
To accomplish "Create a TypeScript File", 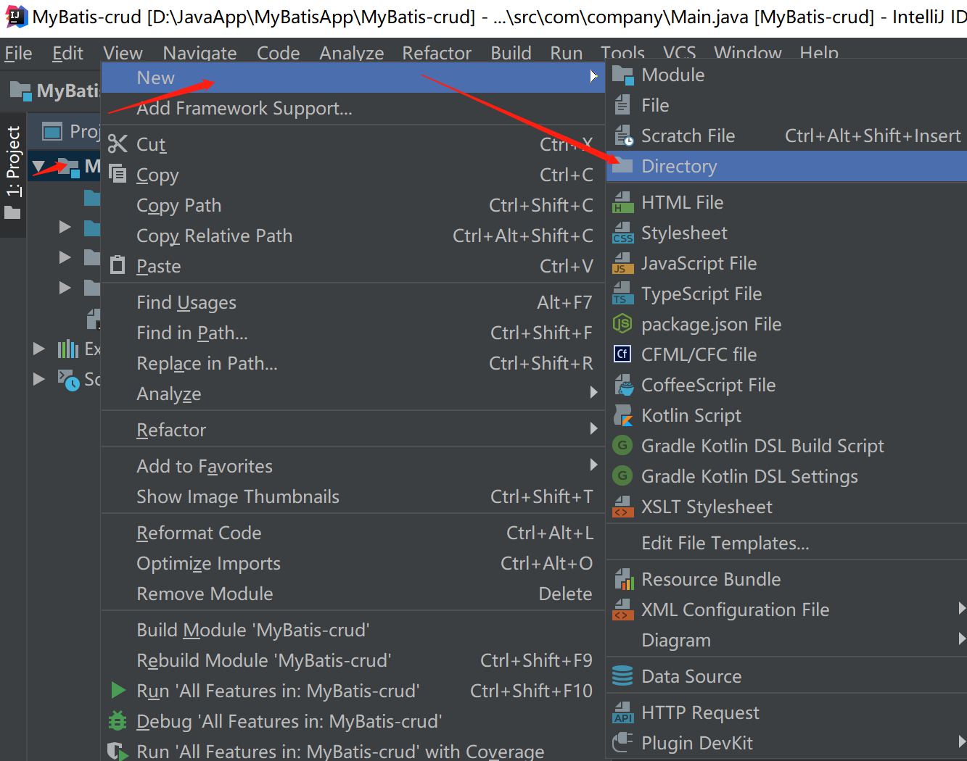I will (x=701, y=294).
